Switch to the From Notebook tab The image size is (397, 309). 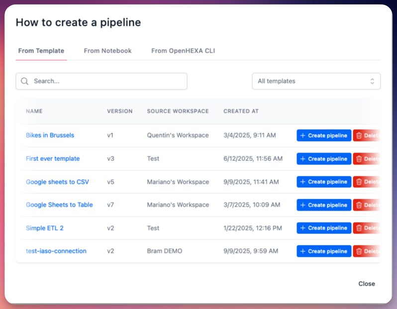107,51
